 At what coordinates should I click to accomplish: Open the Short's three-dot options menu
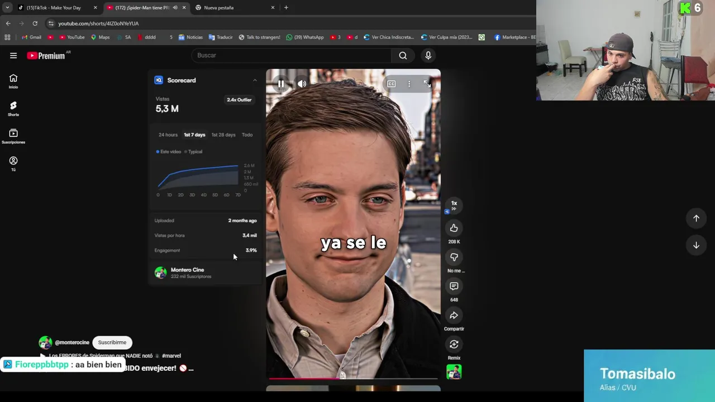point(409,84)
